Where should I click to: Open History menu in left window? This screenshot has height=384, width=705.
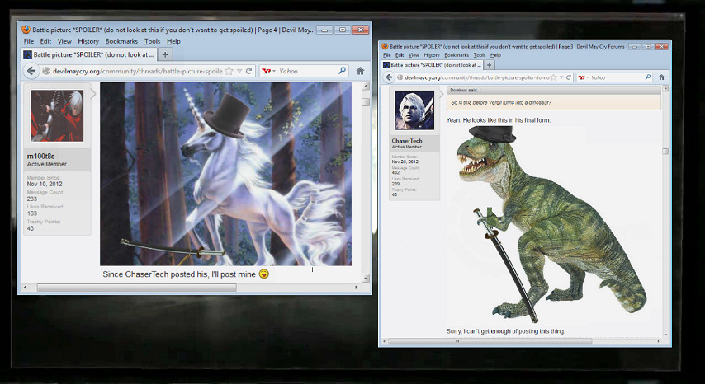tap(88, 41)
